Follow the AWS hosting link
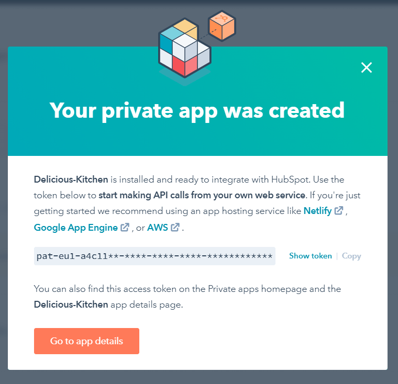 point(157,228)
